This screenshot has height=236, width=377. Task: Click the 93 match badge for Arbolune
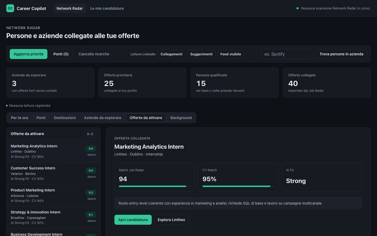click(x=91, y=193)
